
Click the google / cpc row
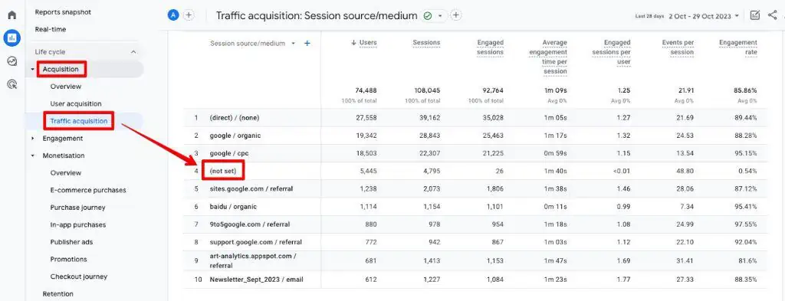475,153
